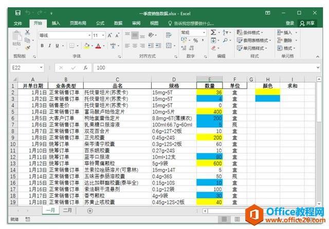Align text right icon
329x229 pixels.
point(142,46)
